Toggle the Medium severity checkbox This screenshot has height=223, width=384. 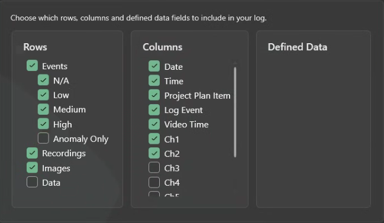43,109
